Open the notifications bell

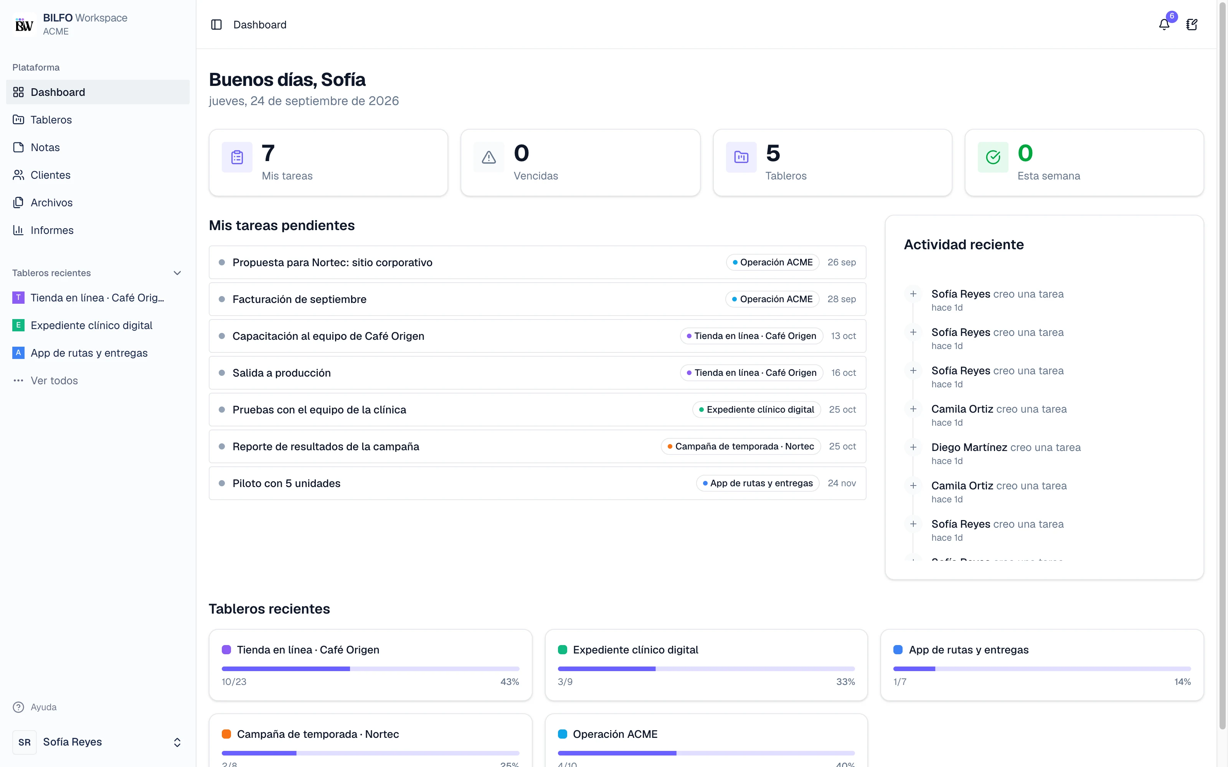[x=1164, y=24]
